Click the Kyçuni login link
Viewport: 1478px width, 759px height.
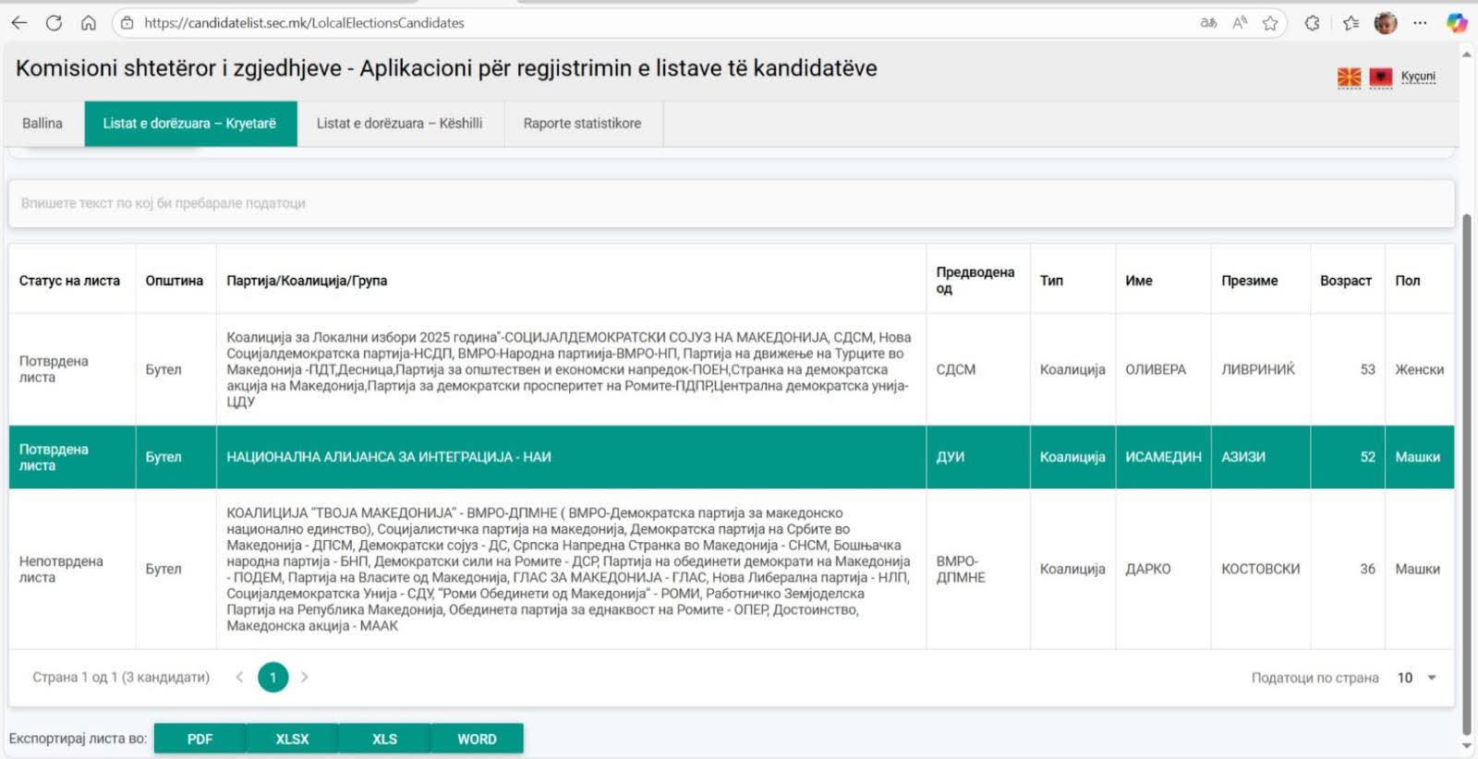pos(1418,77)
